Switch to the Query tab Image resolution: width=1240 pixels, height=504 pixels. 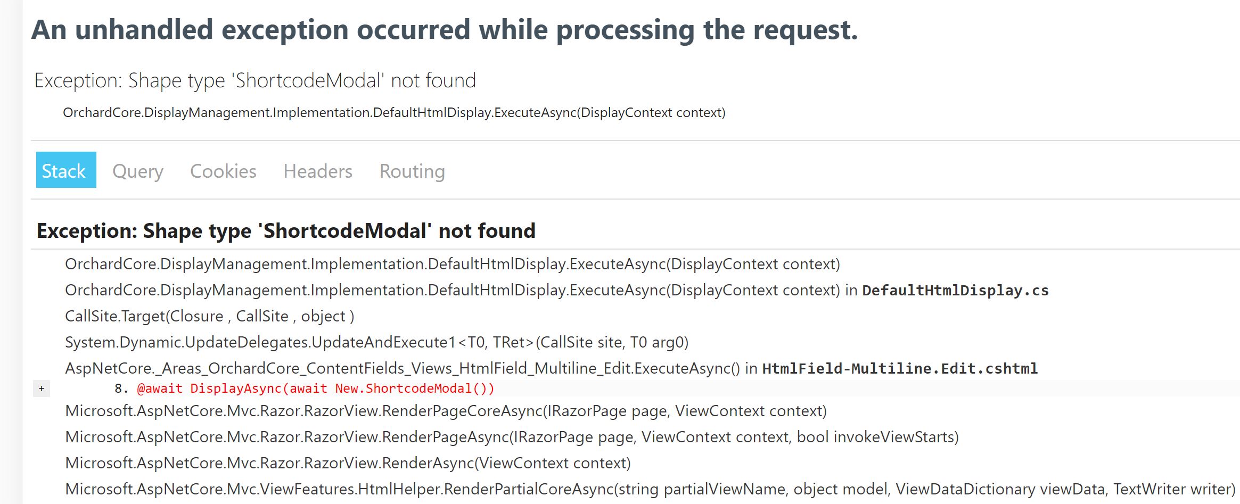click(137, 171)
